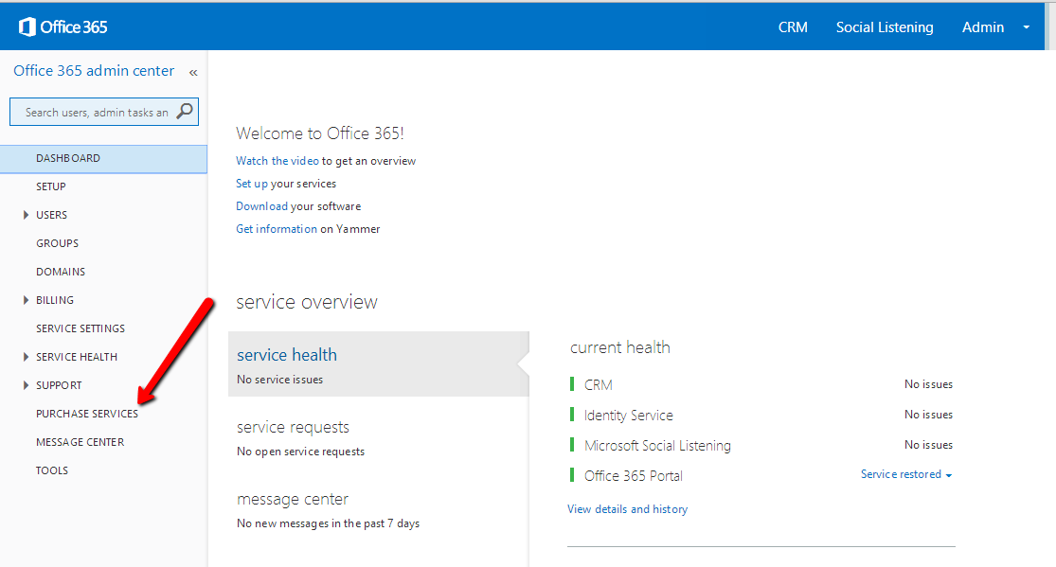Select Domains in the left navigation
The width and height of the screenshot is (1056, 567).
[x=61, y=272]
